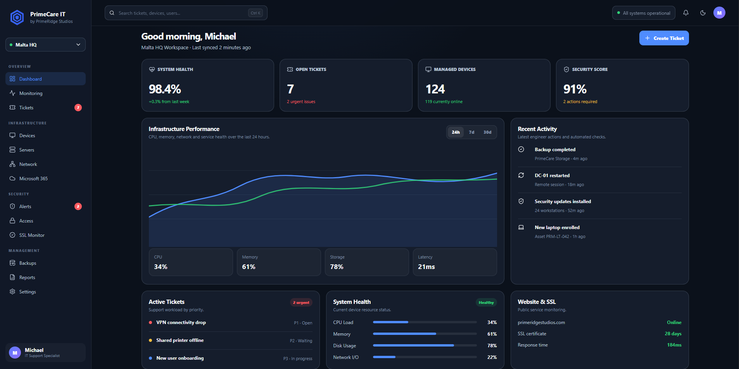
Task: Open Reports menu item
Action: (x=45, y=277)
